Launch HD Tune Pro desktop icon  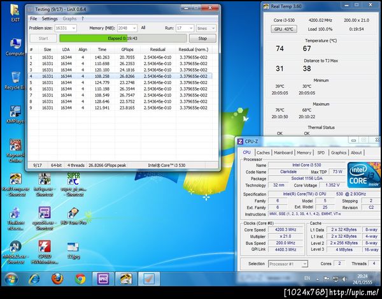point(74,216)
